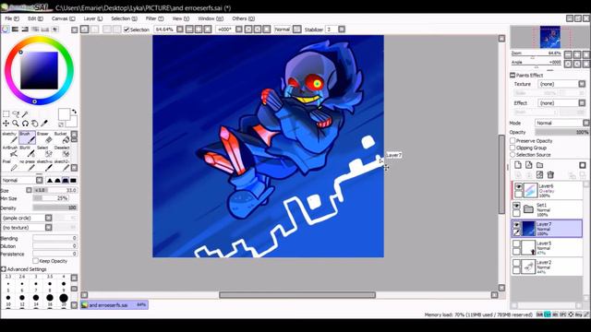Click the undo arrow in the toolbar
This screenshot has height=332, width=591.
[84, 29]
